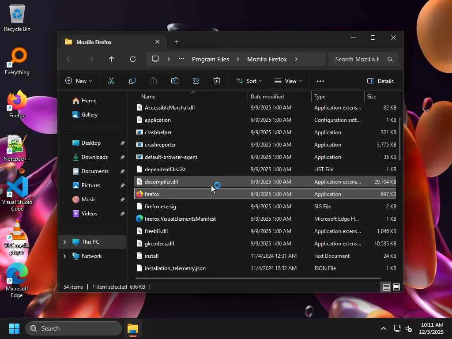Click the Copy icon in toolbar
The height and width of the screenshot is (339, 452).
pyautogui.click(x=132, y=81)
